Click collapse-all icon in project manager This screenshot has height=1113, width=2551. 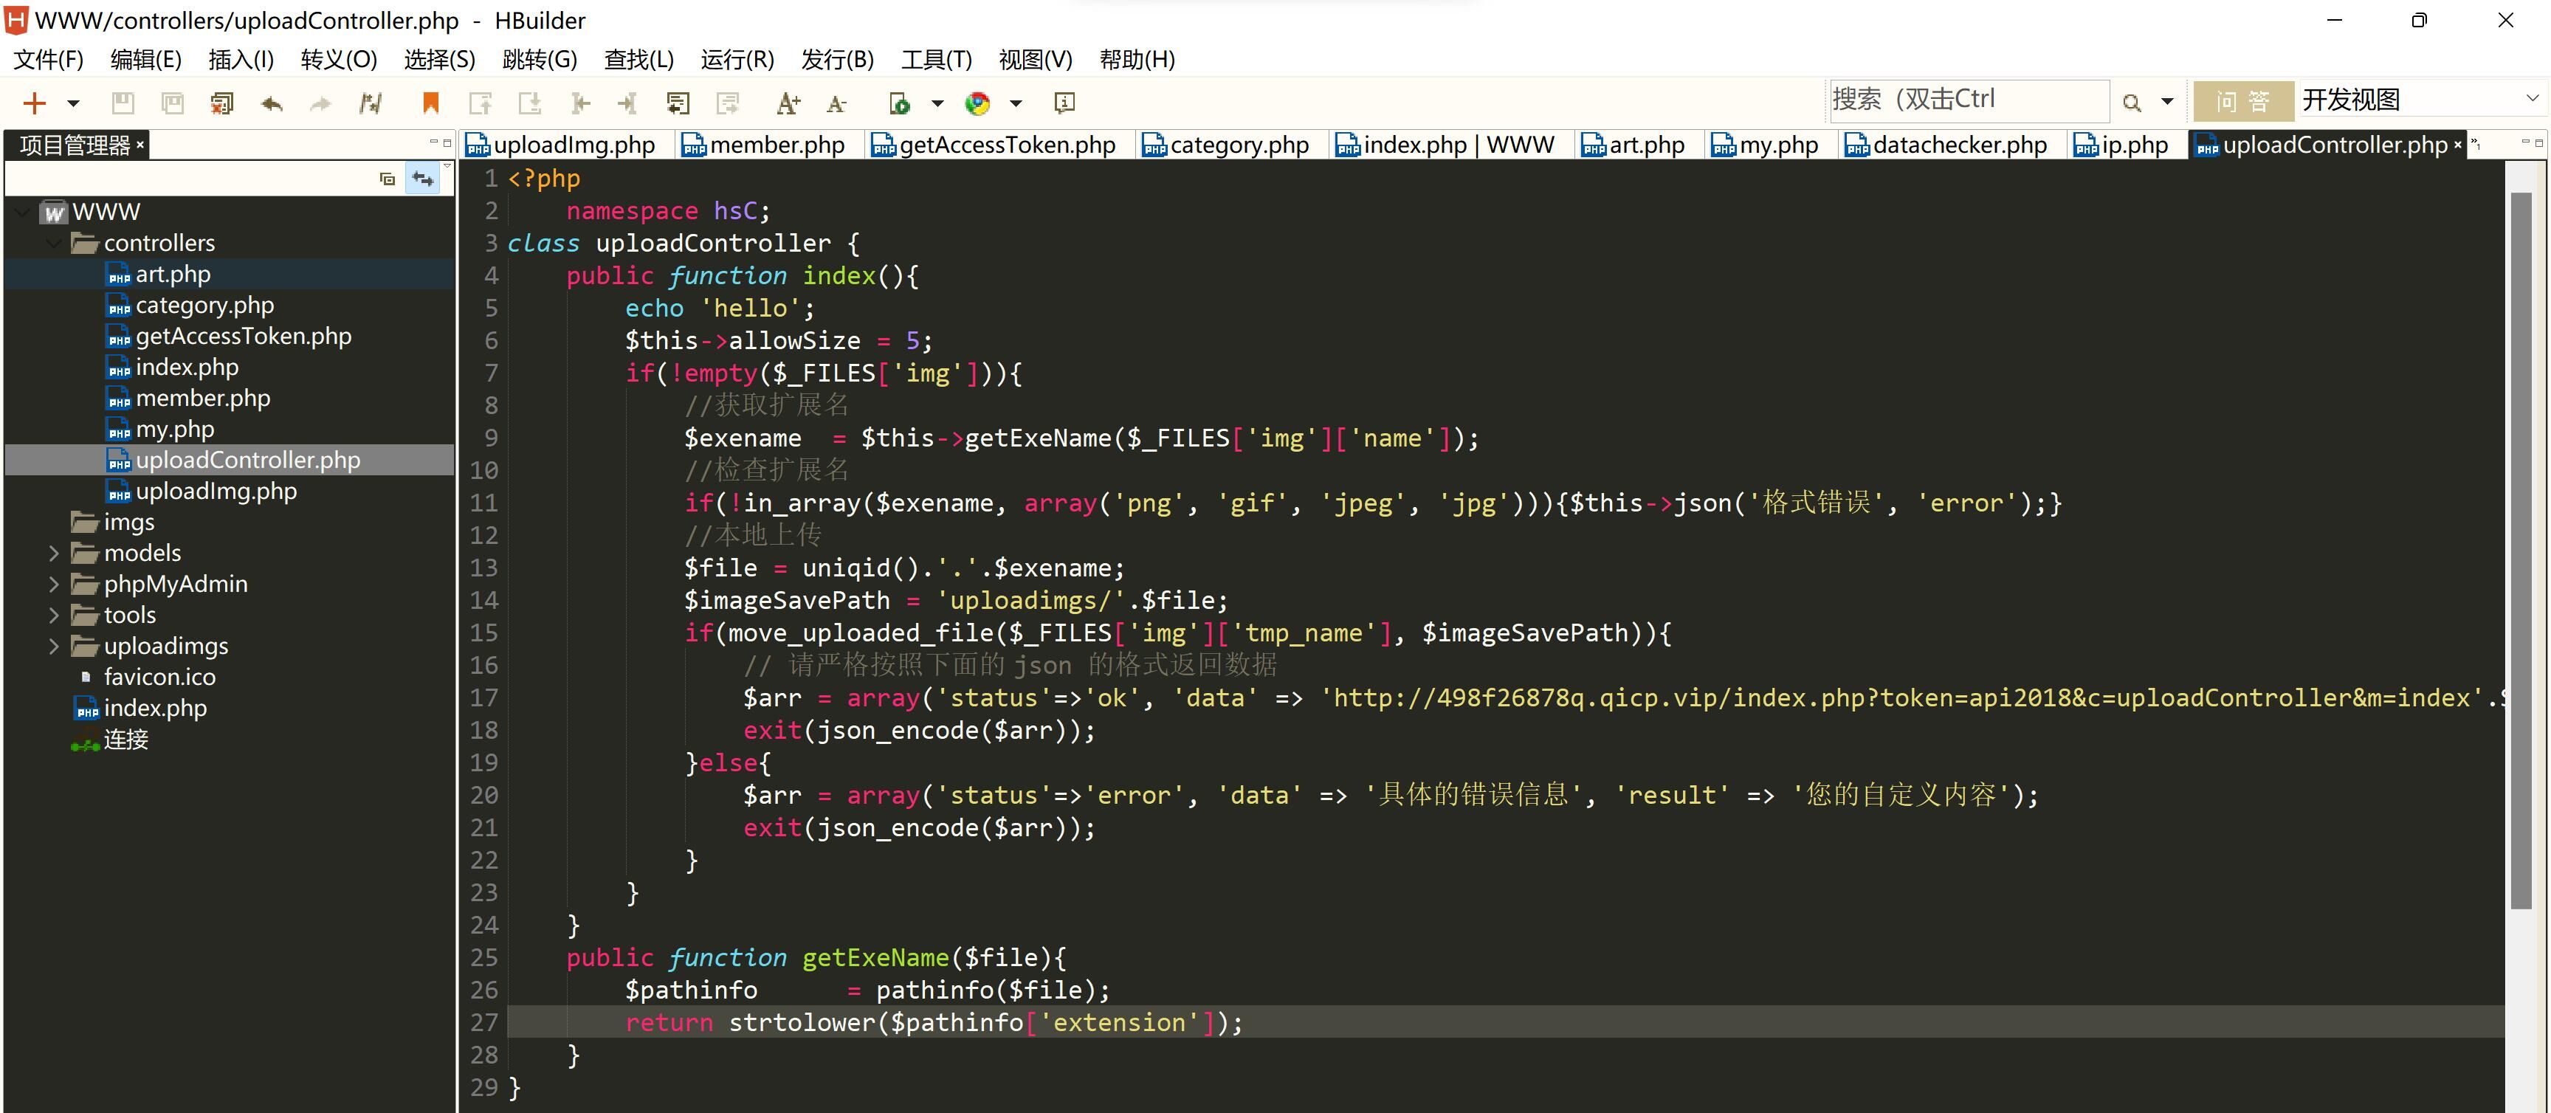388,178
